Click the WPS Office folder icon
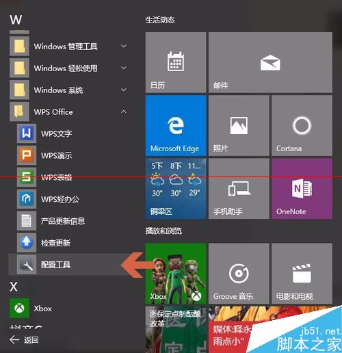 click(x=19, y=112)
